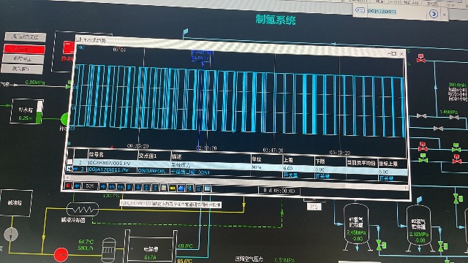468x263 pixels.
Task: Toggle checkbox for row J0GJA12DI011.PV
Action: (69, 169)
